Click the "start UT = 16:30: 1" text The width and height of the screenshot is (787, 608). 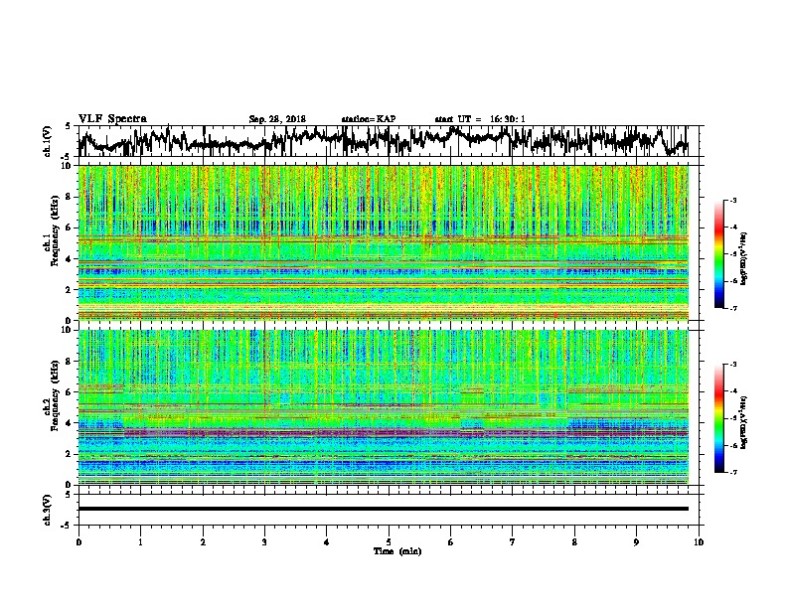coord(480,119)
